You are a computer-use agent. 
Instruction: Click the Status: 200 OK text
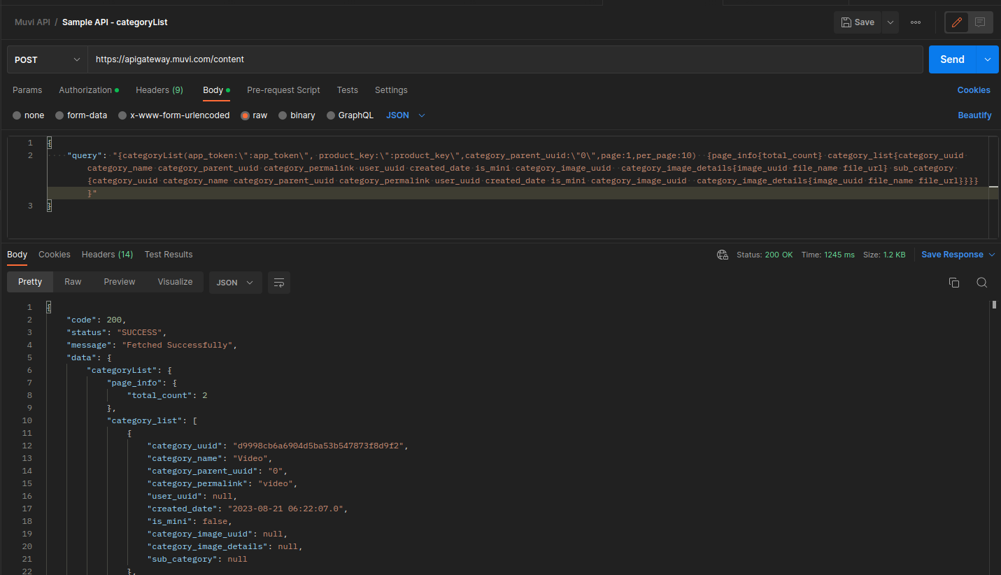coord(765,255)
